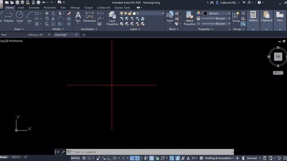Click the Erase tool
287x161 pixels.
pos(69,13)
